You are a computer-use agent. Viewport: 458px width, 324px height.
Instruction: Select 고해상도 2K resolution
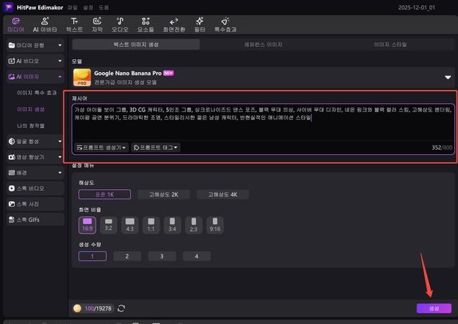coord(163,194)
